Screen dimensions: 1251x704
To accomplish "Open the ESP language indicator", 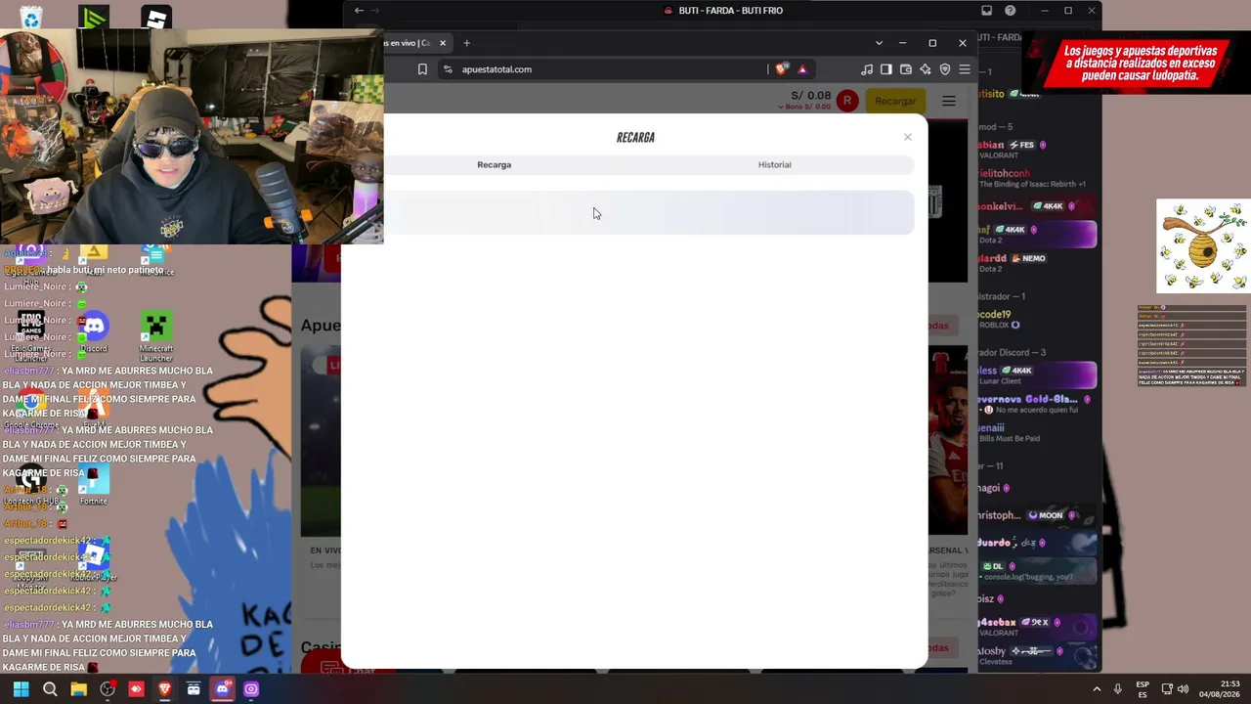I will click(1143, 689).
